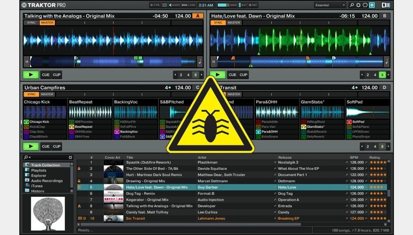Select the track Dog Tag - Remix

tap(140, 193)
